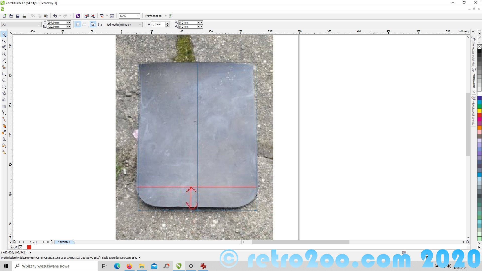The image size is (482, 271).
Task: Select the Text tool
Action: point(4,100)
